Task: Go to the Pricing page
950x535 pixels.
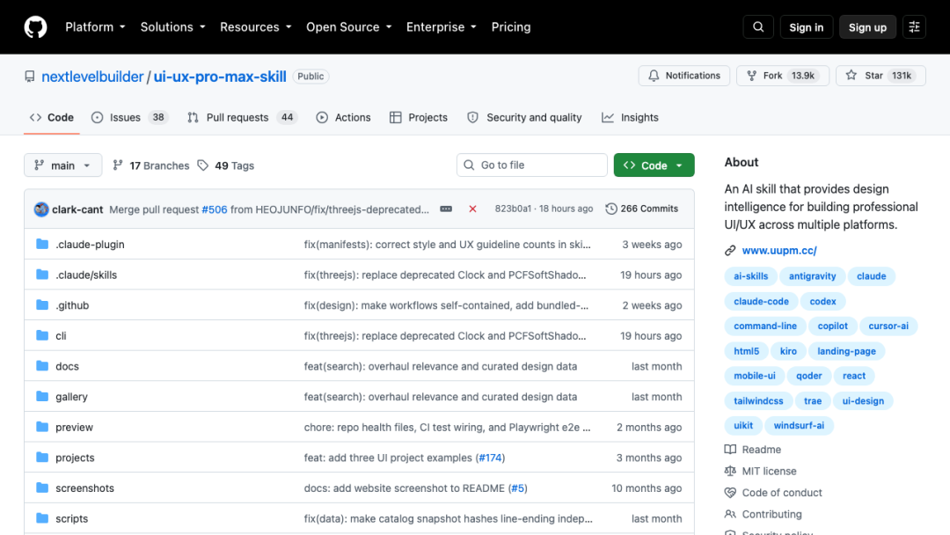Action: pos(511,27)
